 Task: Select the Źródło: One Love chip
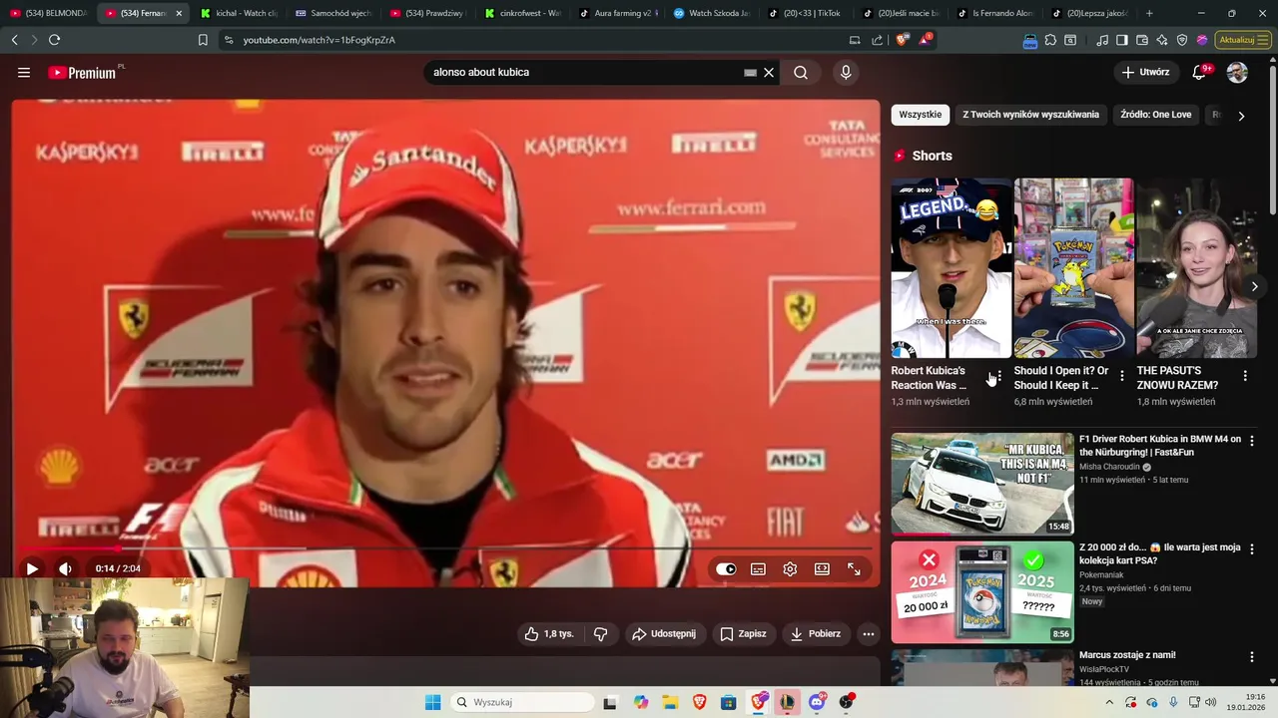click(x=1155, y=115)
